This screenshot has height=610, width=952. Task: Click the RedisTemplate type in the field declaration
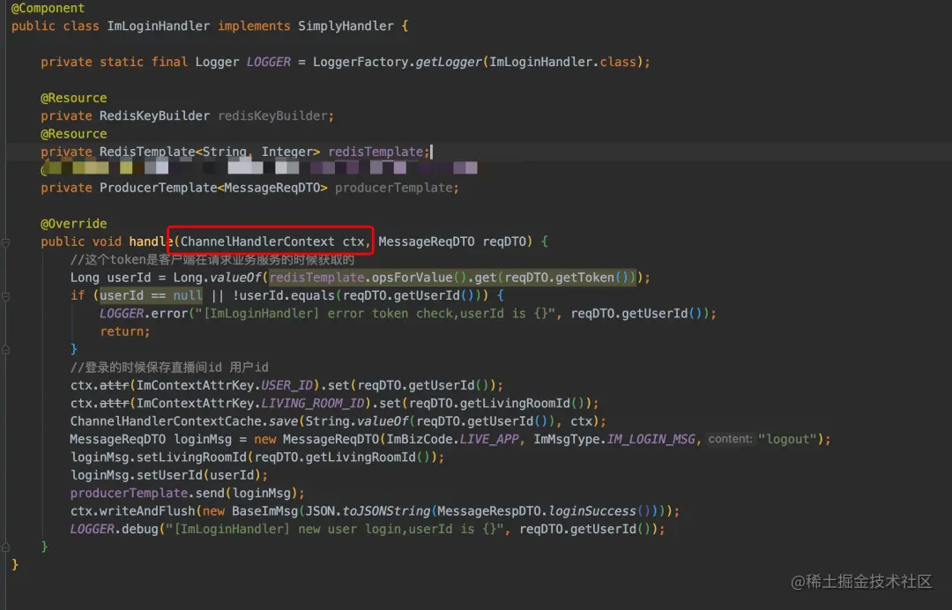pyautogui.click(x=147, y=151)
